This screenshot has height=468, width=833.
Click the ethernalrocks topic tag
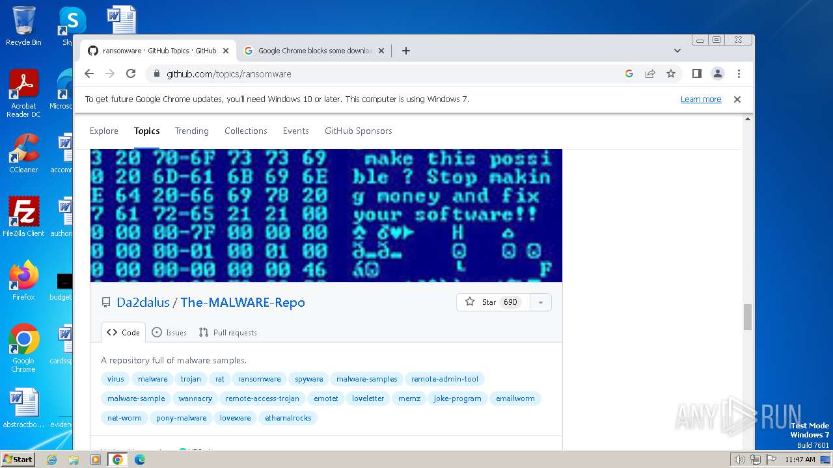(x=288, y=418)
